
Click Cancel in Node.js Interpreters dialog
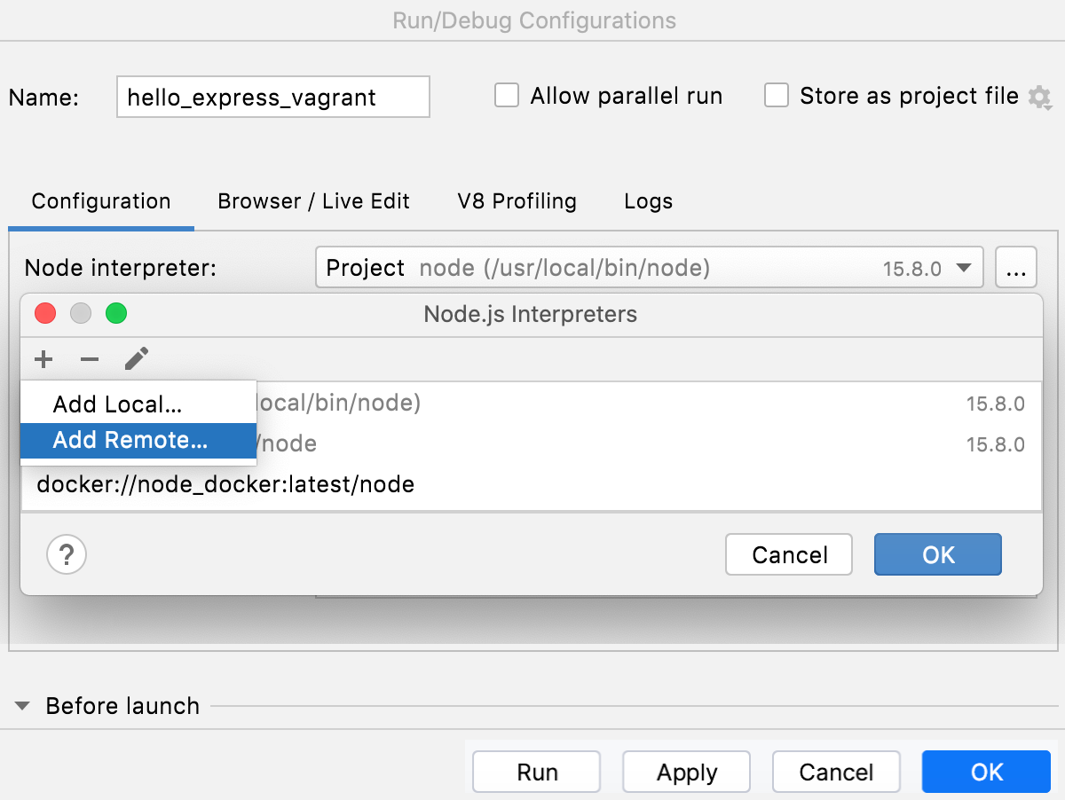tap(789, 555)
